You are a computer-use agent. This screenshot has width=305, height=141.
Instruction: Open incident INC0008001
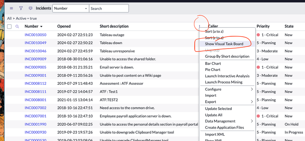point(35,100)
